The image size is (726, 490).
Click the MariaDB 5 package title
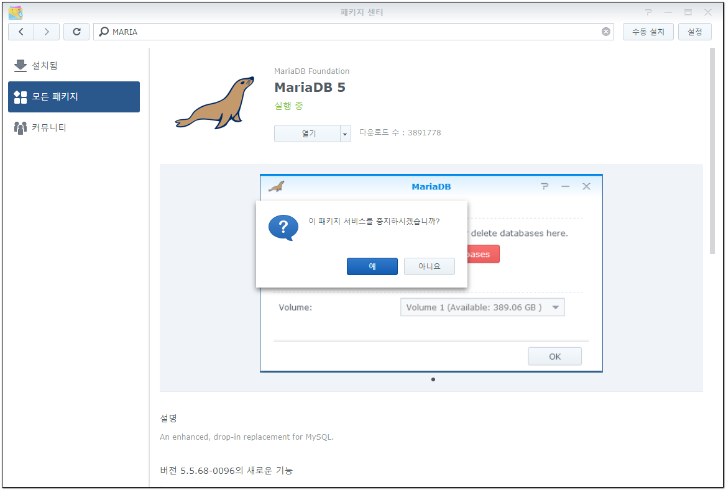pos(310,88)
